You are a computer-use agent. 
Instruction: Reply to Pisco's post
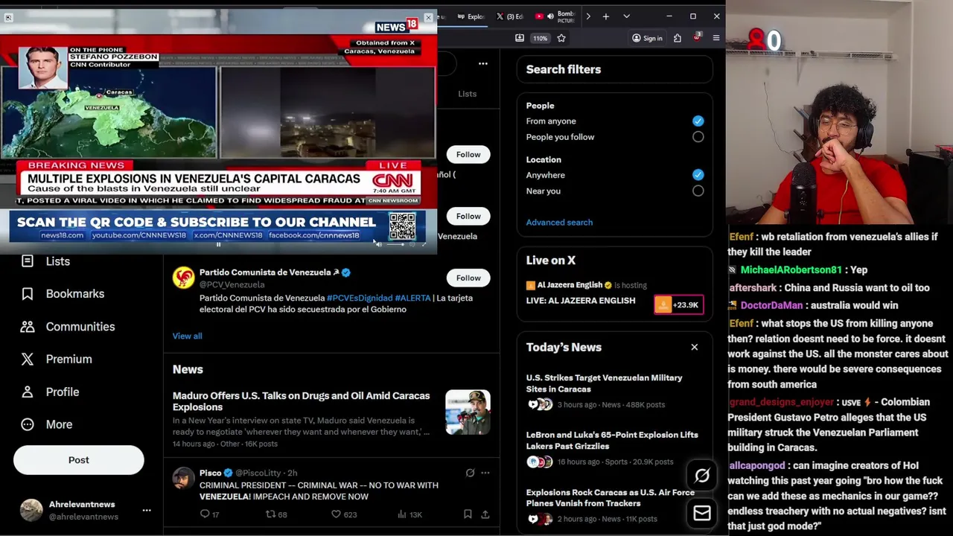point(209,514)
